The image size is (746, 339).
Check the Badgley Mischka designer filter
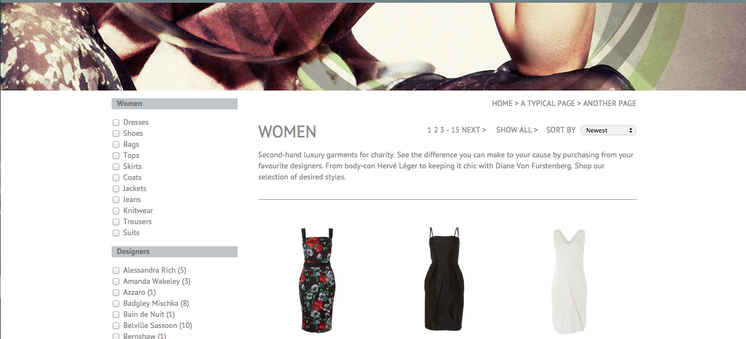(x=116, y=304)
